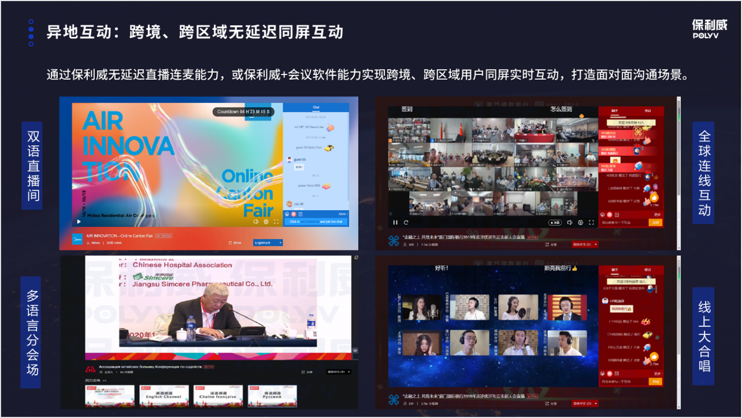
Task: Click calendar icon in 全球连线互动 chat bar
Action: tap(617, 214)
